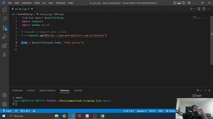Screen dimensions: 213x119
Task: Open the Extensions view
Action: pyautogui.click(x=4, y=46)
